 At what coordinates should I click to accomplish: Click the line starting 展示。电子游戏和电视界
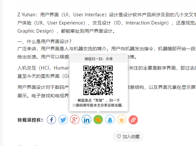point(43,96)
